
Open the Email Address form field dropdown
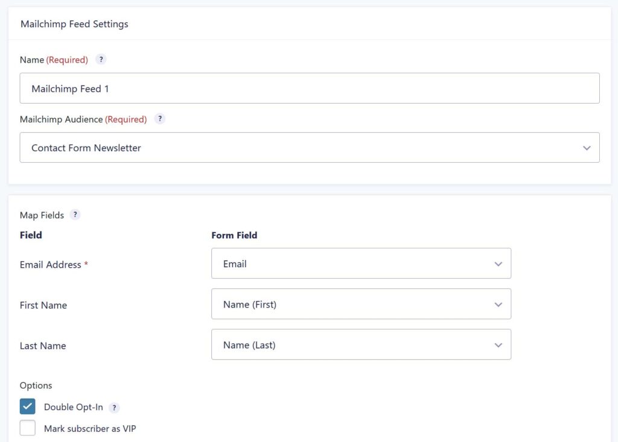(361, 264)
